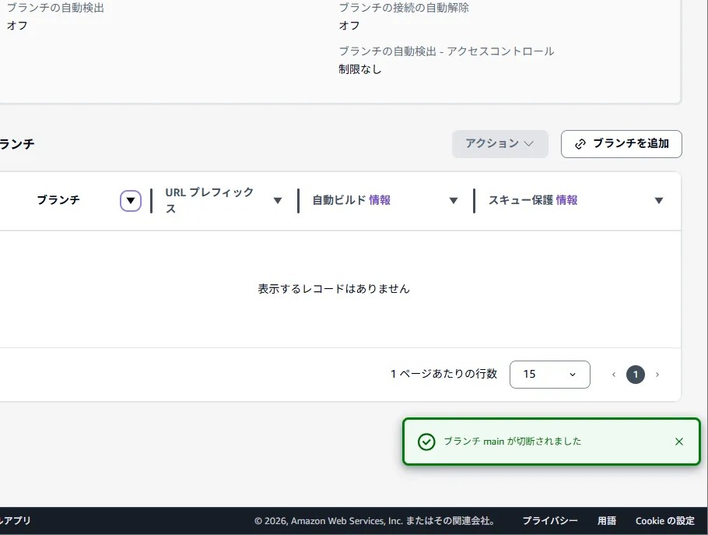Click the ブランチ column header text

tap(58, 200)
